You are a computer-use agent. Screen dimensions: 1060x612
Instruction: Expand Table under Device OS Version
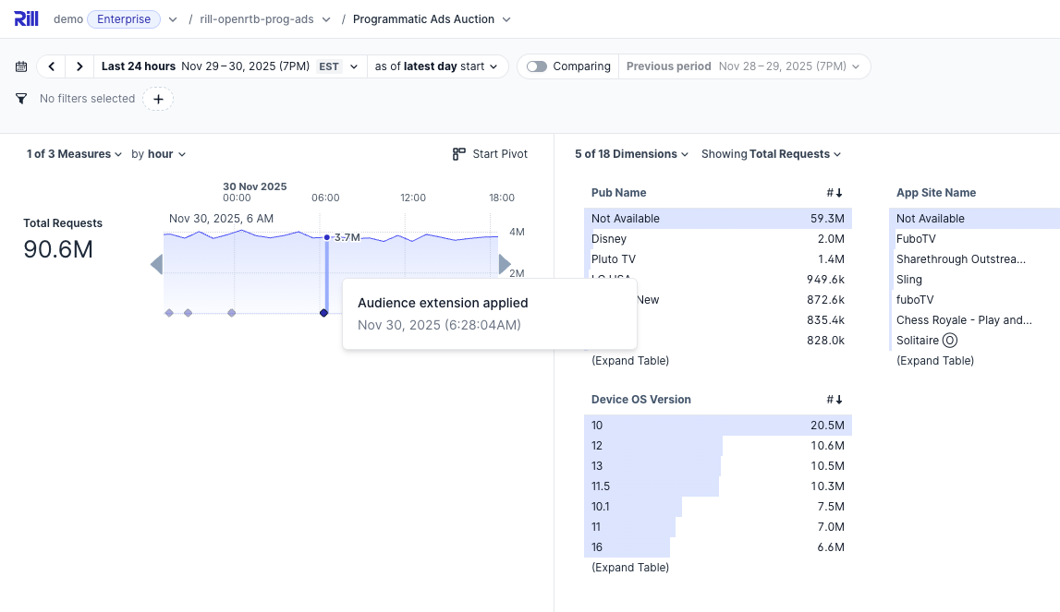pos(630,568)
